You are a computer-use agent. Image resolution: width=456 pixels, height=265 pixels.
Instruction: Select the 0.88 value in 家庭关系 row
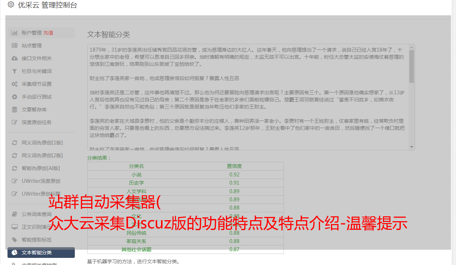(x=234, y=241)
